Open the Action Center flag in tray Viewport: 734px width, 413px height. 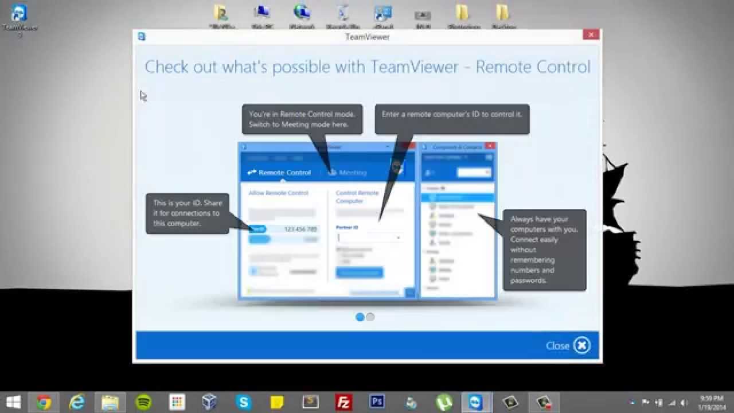click(646, 402)
